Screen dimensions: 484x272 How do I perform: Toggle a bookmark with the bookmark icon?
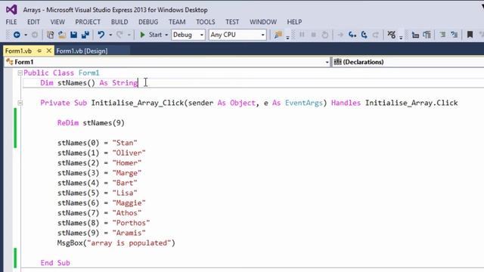(x=470, y=35)
